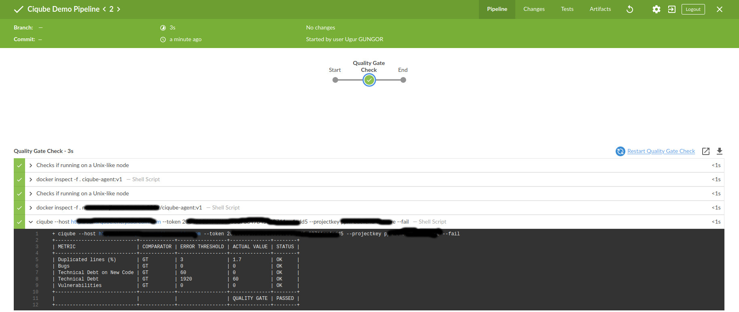Click the METRIC table header log line
The image size is (739, 312).
[176, 247]
